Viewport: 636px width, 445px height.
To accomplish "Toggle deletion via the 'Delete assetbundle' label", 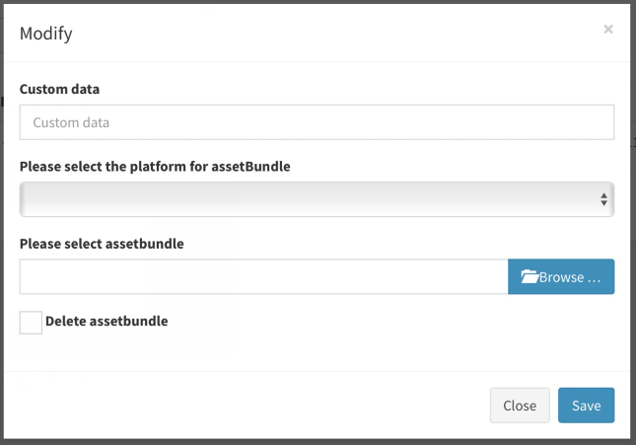I will (x=106, y=321).
